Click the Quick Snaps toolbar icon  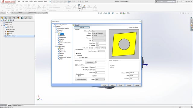point(79,7)
